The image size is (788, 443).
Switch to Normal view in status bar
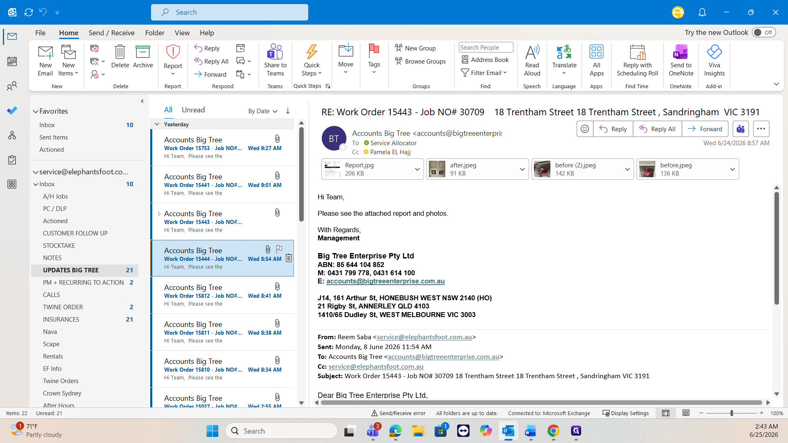(x=666, y=413)
